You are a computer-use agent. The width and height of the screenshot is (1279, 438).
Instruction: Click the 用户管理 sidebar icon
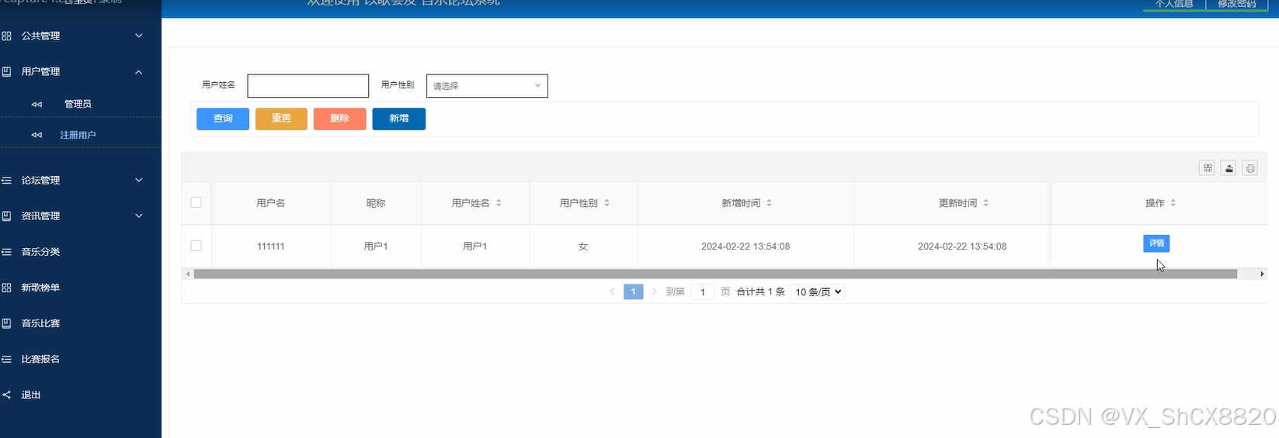pyautogui.click(x=6, y=71)
